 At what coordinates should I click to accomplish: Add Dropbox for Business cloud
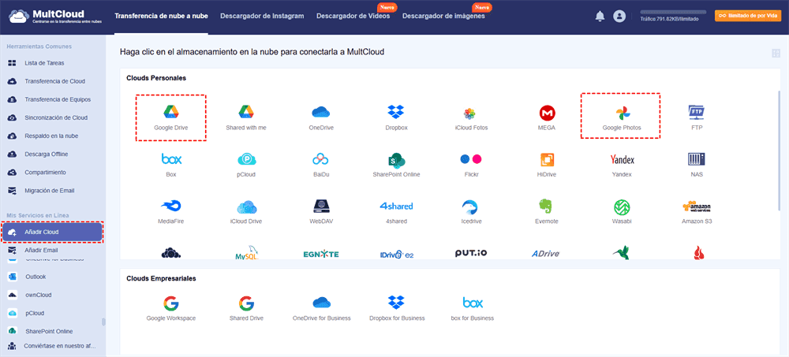pyautogui.click(x=397, y=303)
